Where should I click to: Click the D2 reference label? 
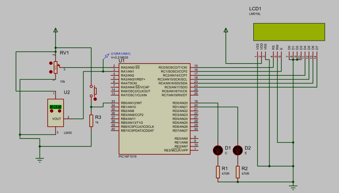point(248,148)
